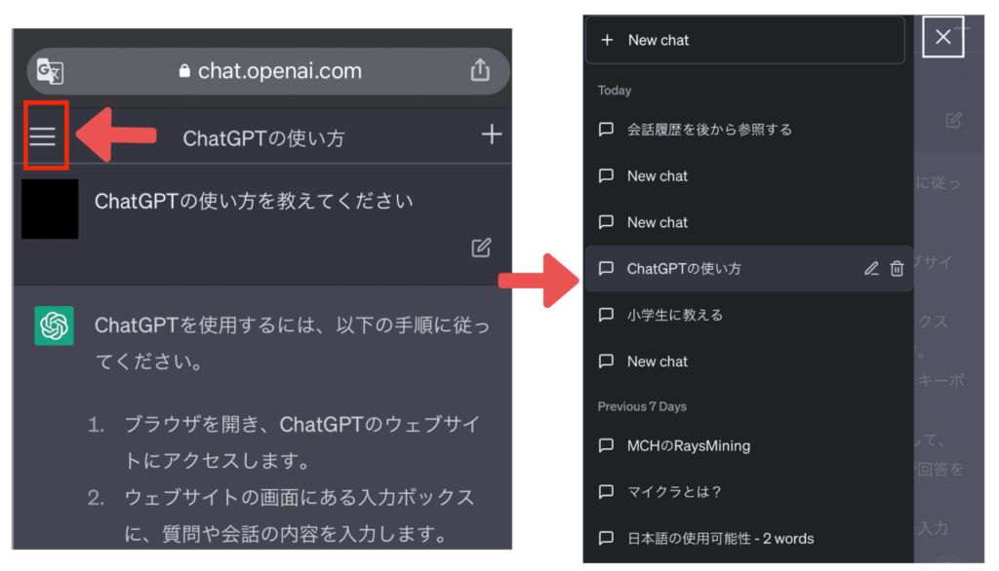Open the MCHのRaysMining conversation
Screen dimensions: 999x571
coord(688,445)
